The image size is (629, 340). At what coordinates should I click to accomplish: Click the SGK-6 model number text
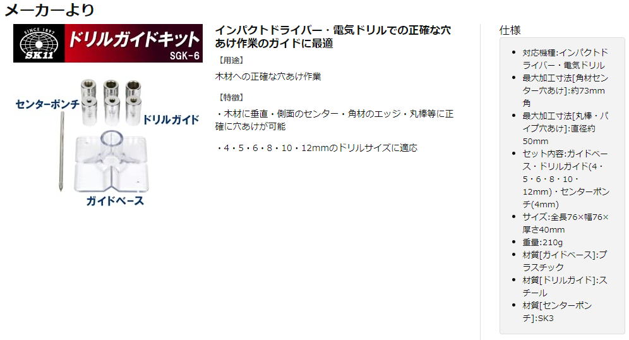[184, 56]
